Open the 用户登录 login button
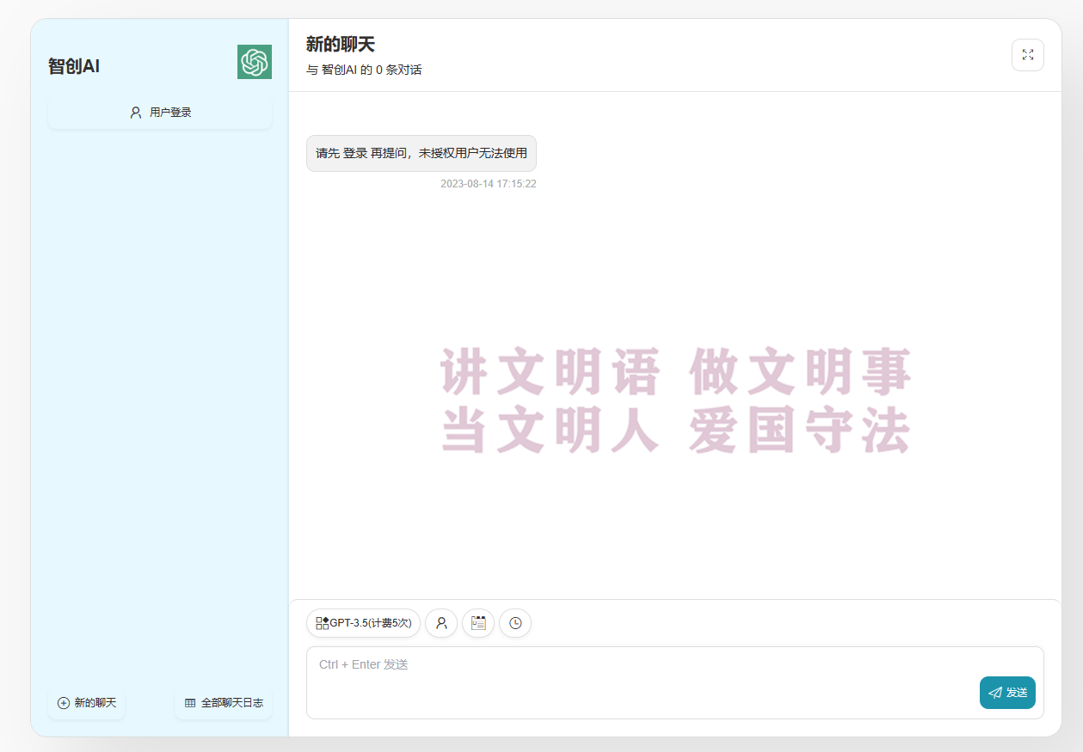This screenshot has height=752, width=1083. (160, 113)
